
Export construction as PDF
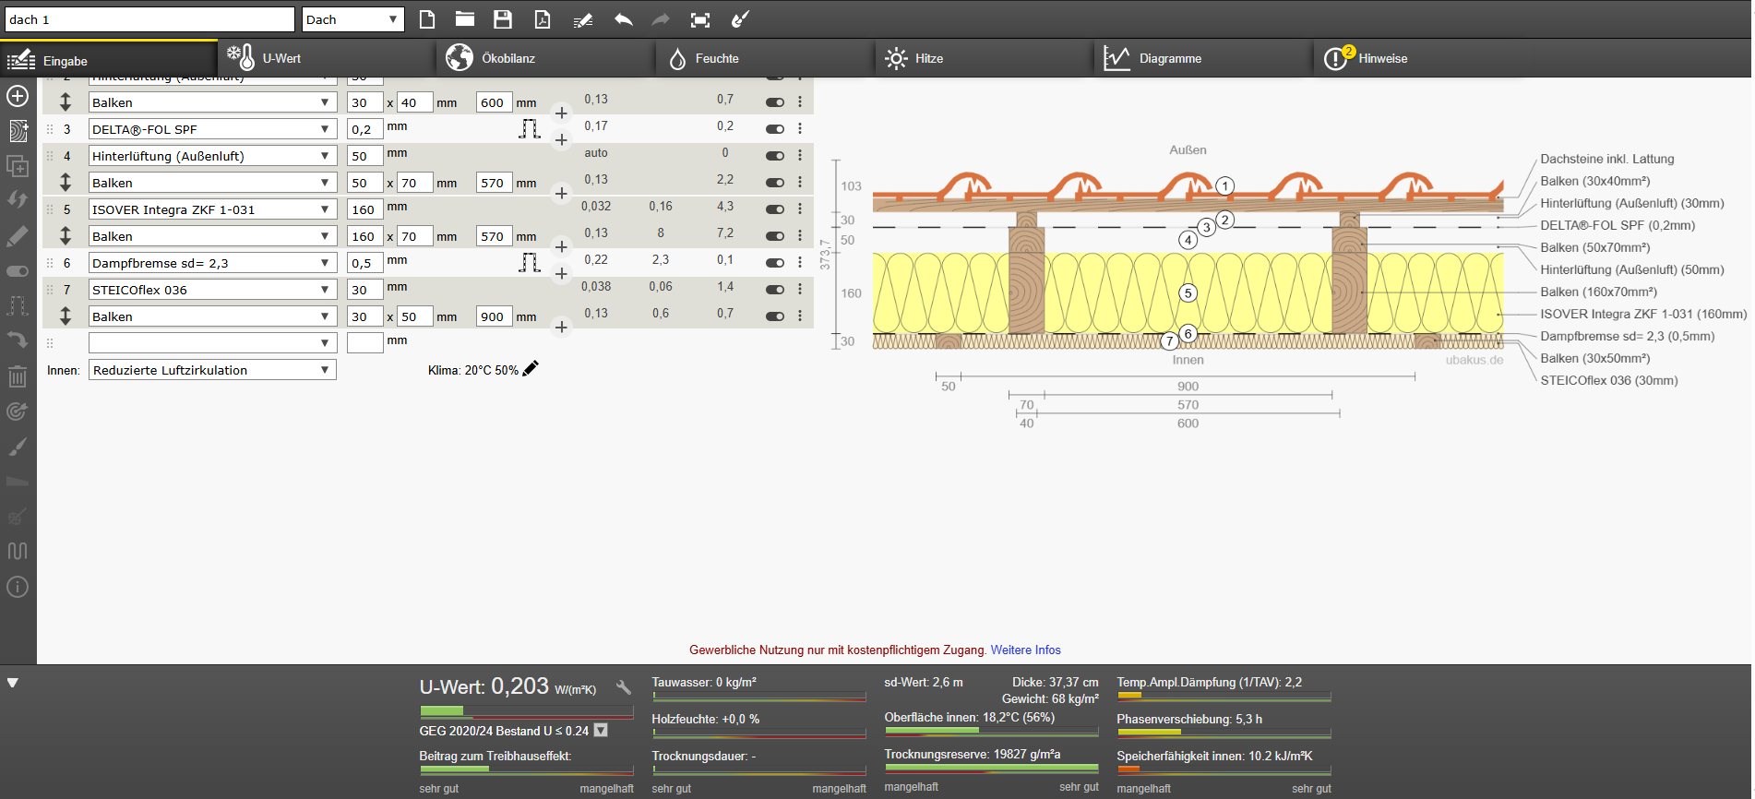pos(543,19)
